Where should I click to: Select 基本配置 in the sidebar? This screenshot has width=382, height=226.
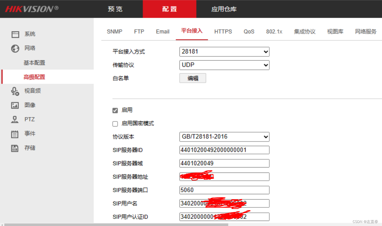pos(34,63)
